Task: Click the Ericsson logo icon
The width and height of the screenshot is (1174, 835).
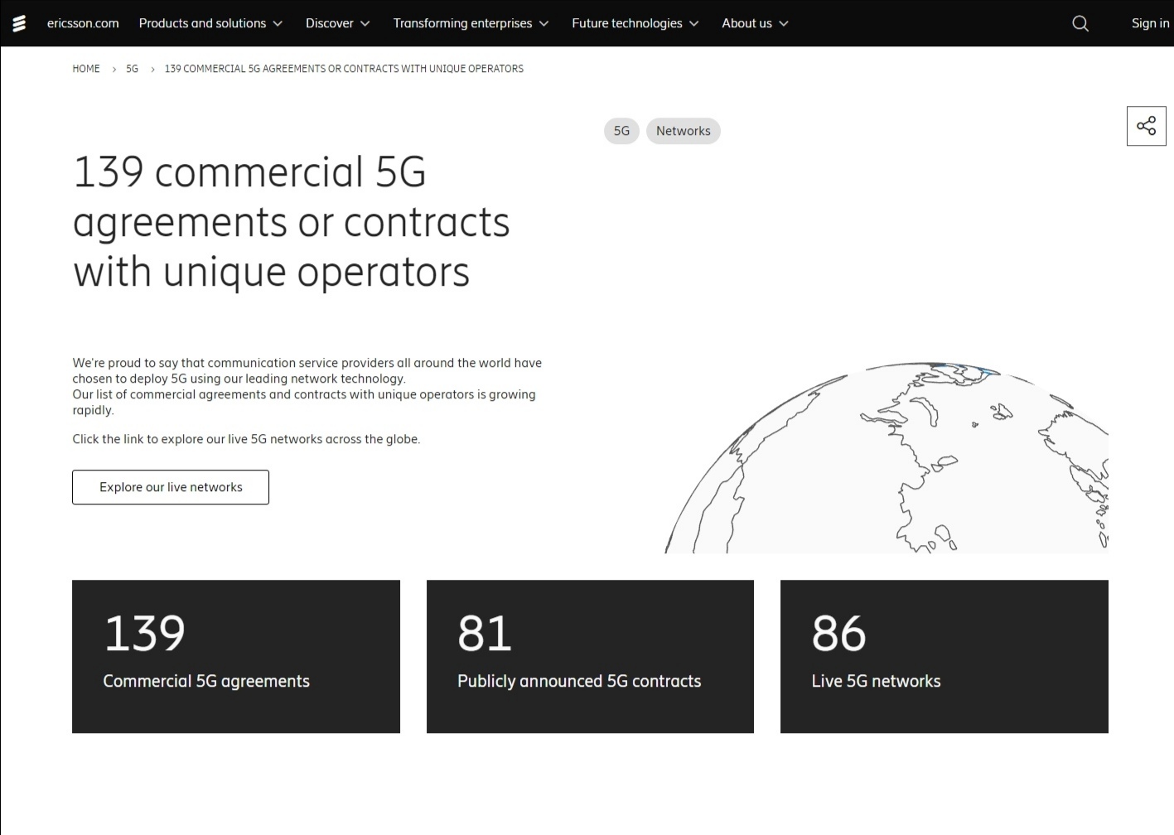Action: 19,23
